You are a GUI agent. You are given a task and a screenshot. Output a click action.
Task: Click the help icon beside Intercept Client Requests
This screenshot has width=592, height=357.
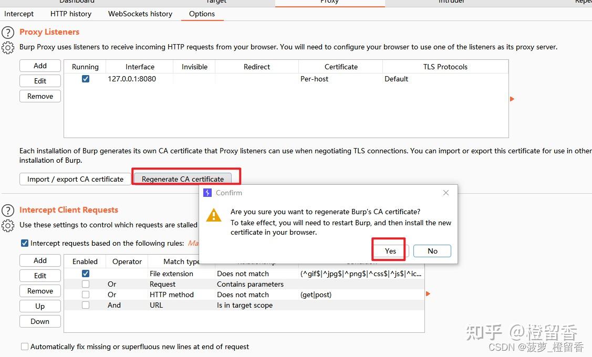tap(8, 210)
